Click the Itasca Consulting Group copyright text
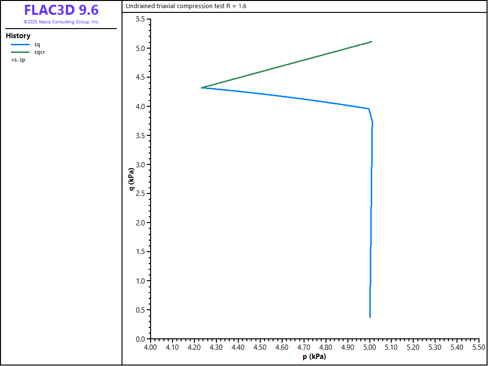This screenshot has width=488, height=366. [x=61, y=22]
